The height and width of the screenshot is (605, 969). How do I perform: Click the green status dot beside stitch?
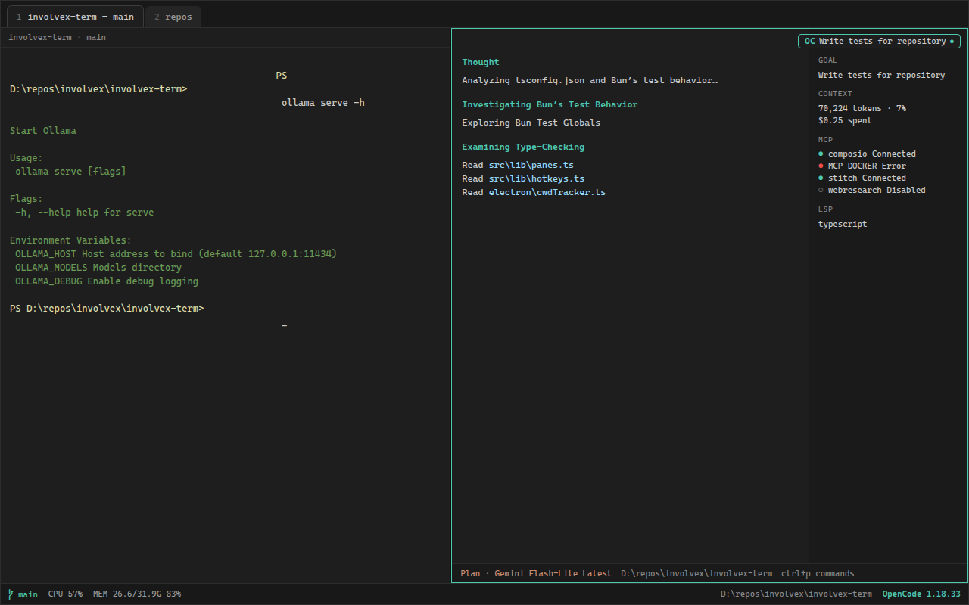[821, 178]
